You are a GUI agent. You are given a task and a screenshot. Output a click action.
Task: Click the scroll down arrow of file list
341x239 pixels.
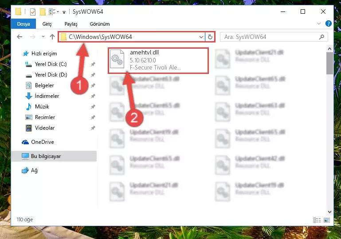point(329,212)
